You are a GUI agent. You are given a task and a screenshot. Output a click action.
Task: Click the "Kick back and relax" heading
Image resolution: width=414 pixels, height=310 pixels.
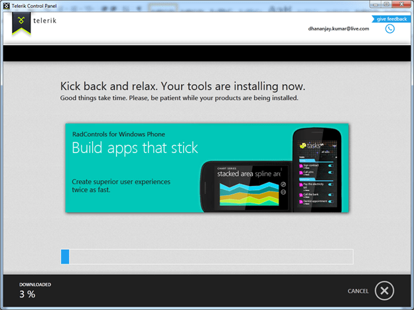182,86
